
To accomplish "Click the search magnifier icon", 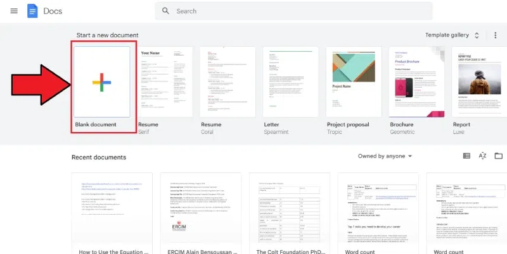I will 165,11.
